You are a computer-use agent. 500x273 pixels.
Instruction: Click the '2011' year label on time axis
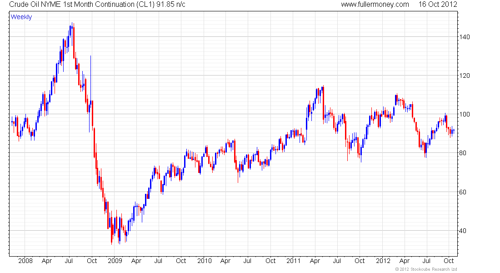pos(293,261)
